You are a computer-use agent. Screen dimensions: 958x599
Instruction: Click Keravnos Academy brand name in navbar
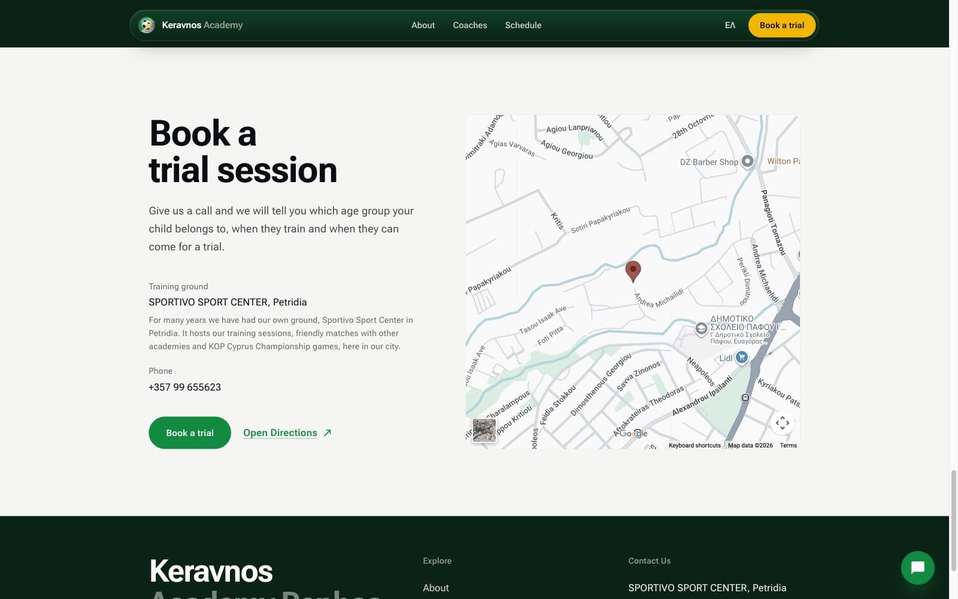[202, 25]
